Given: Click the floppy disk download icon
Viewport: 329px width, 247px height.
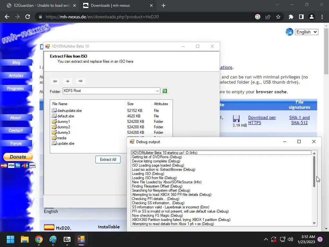Looking at the screenshot, I should click(x=236, y=119).
